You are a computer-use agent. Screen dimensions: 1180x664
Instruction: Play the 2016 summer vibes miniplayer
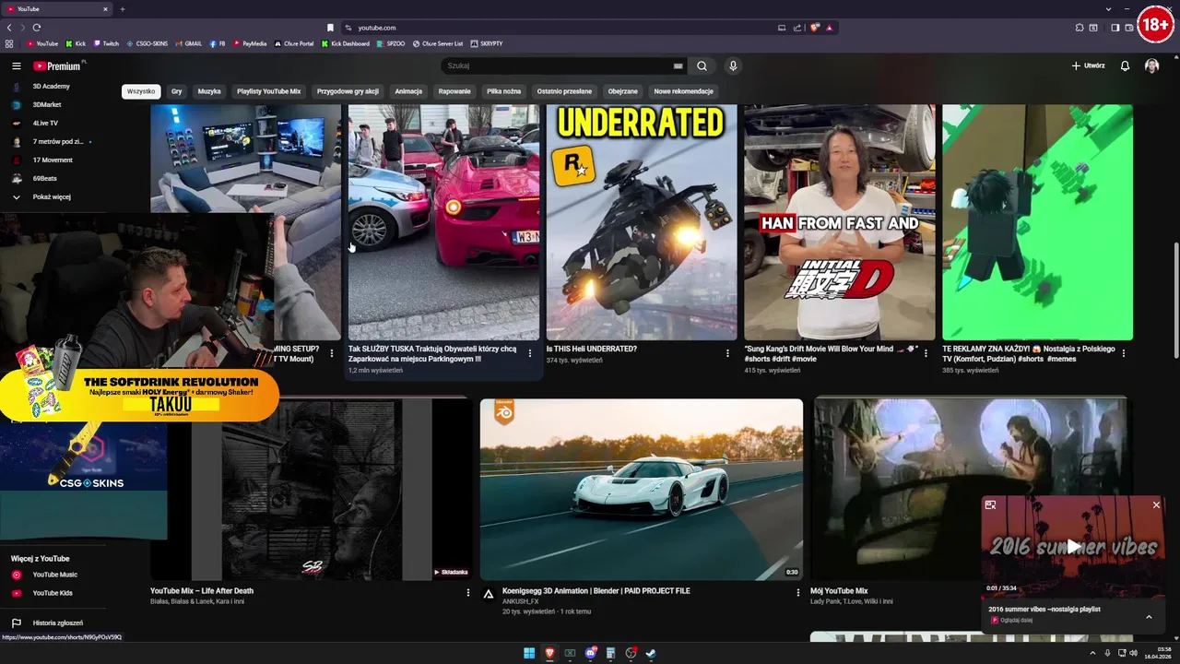(1073, 547)
